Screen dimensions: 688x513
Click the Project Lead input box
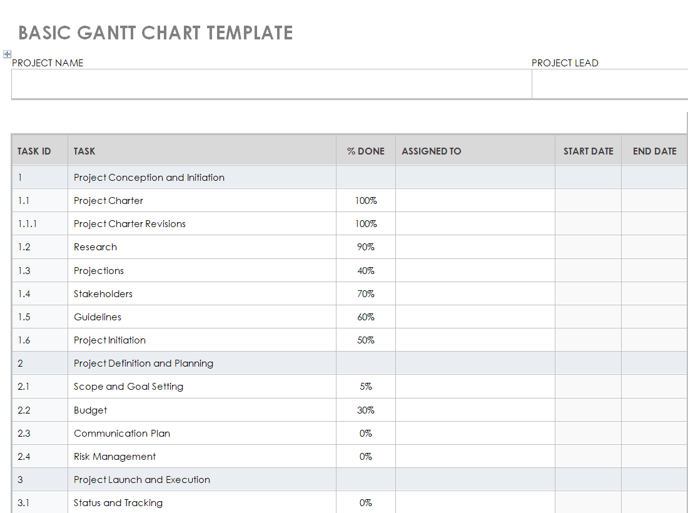pos(610,84)
